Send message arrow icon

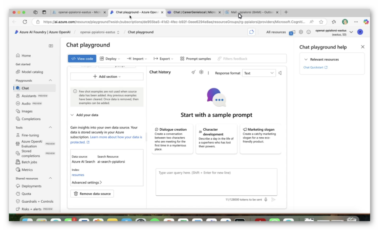pyautogui.click(x=274, y=200)
